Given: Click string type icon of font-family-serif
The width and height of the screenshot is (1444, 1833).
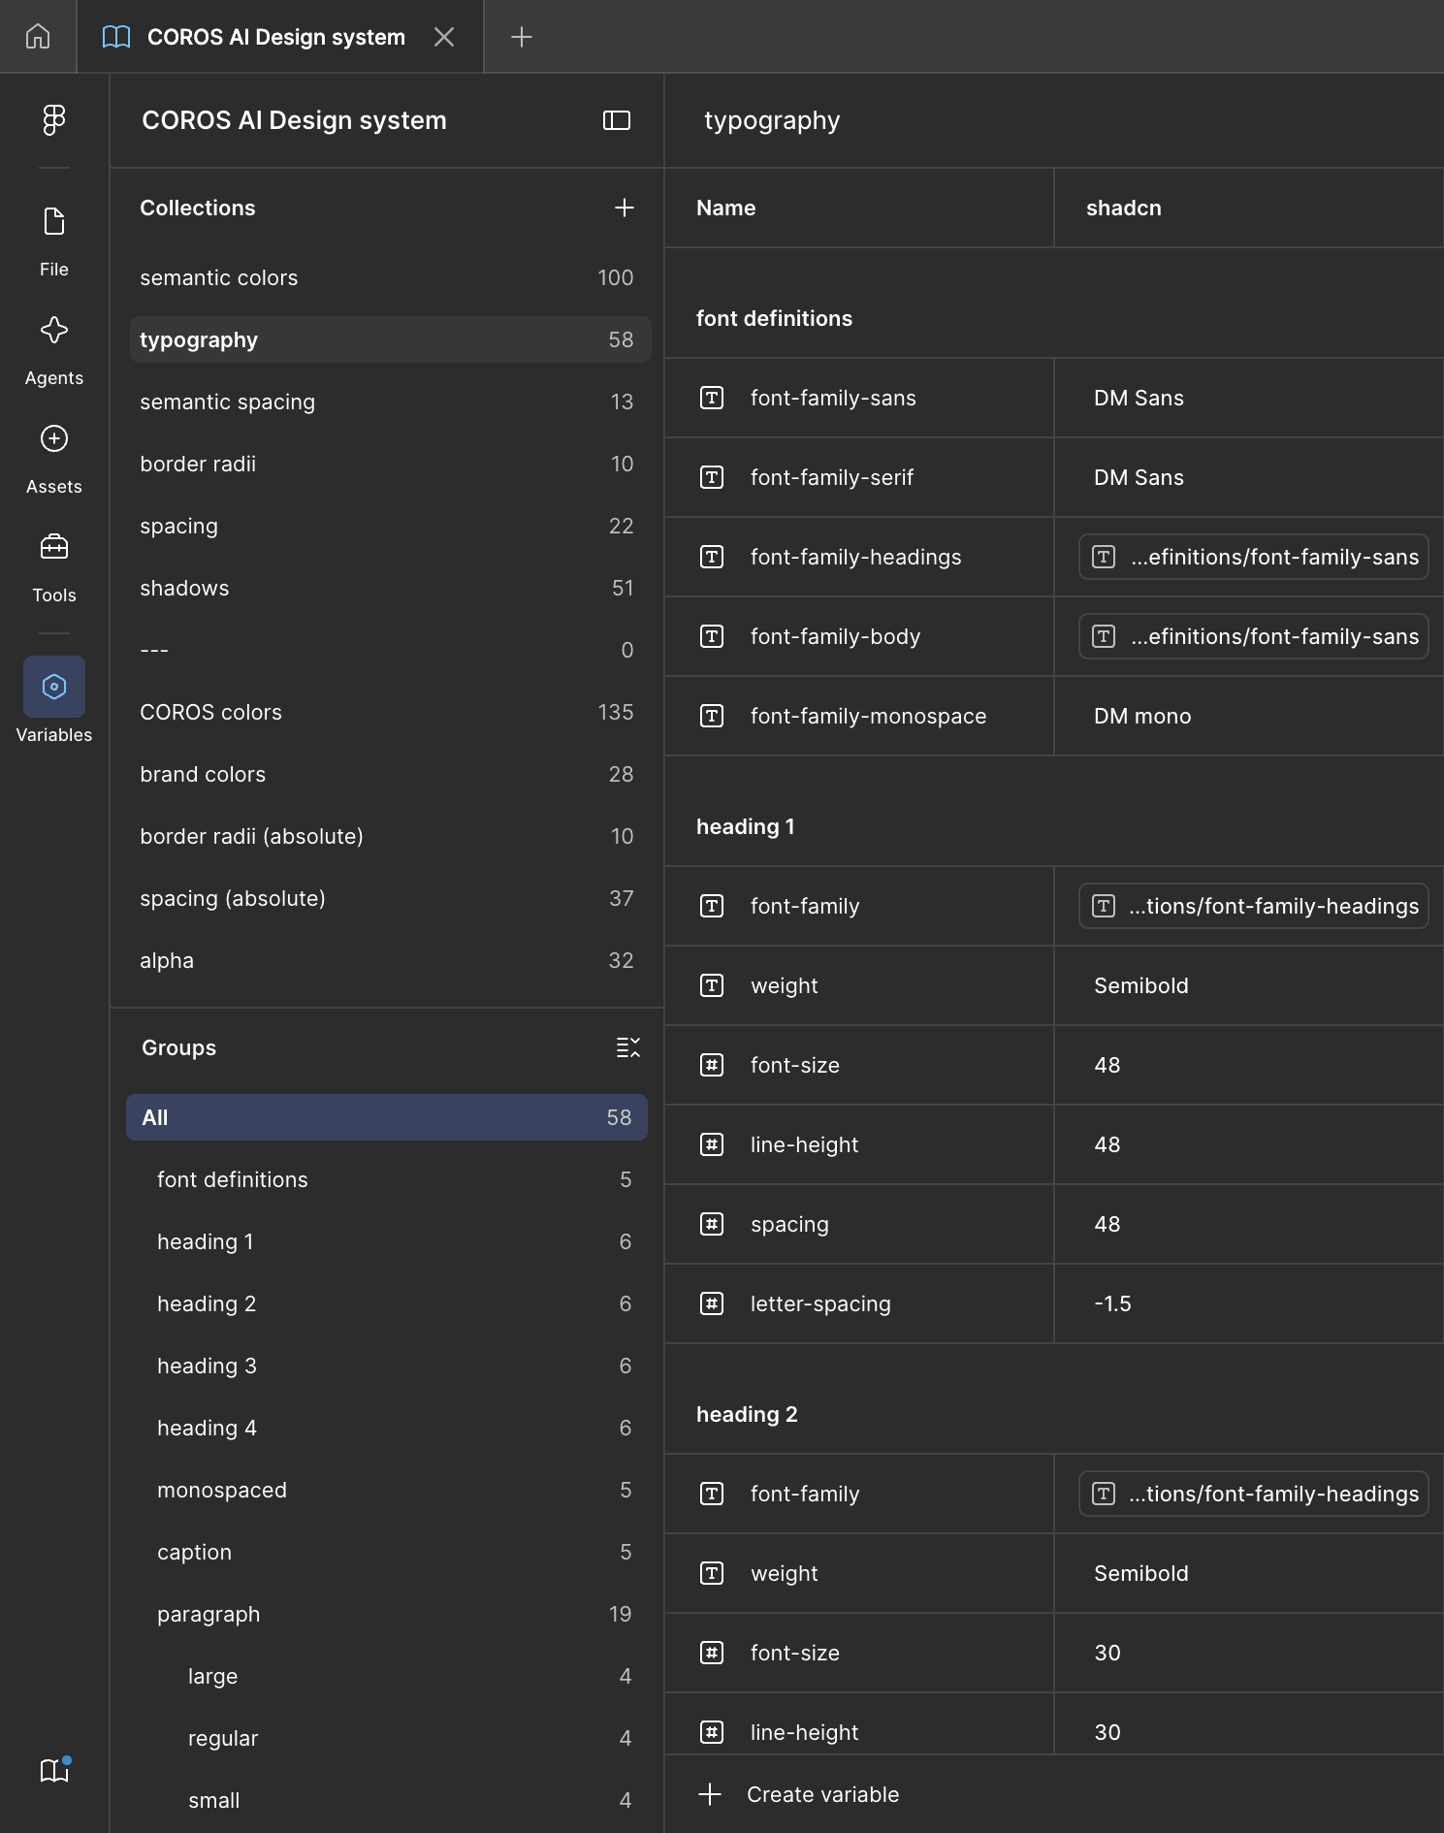Looking at the screenshot, I should [x=712, y=477].
